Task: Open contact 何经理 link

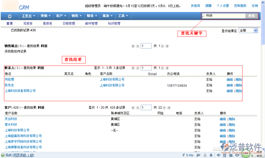Action: click(9, 80)
